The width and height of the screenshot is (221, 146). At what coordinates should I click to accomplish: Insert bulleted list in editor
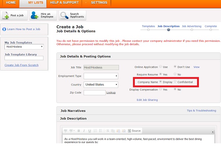click(101, 131)
